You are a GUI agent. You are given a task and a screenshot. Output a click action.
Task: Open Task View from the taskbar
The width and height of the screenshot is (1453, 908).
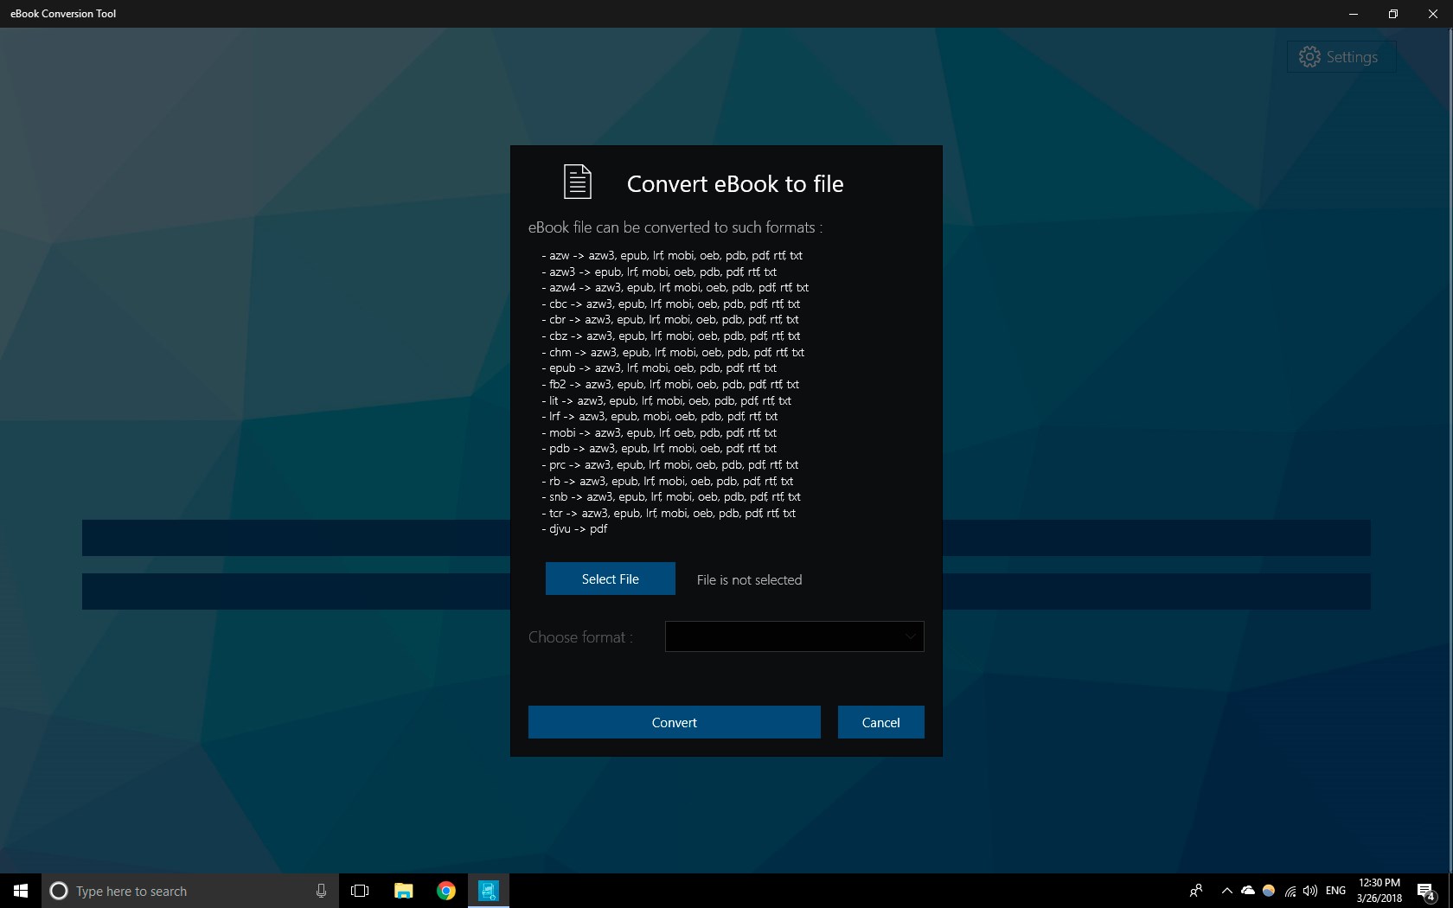[x=360, y=891]
